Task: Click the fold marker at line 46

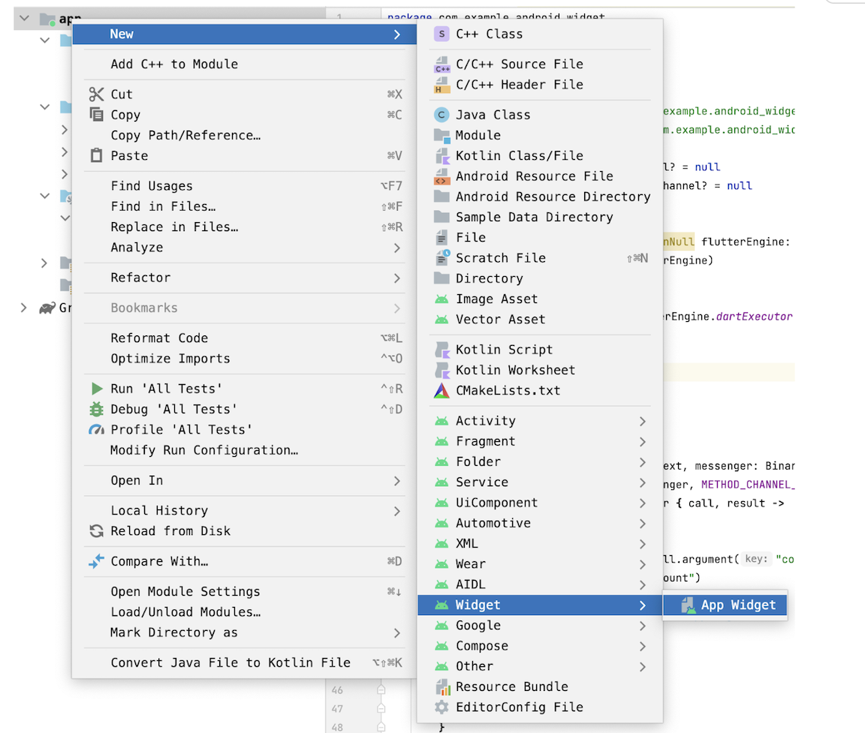Action: point(381,690)
